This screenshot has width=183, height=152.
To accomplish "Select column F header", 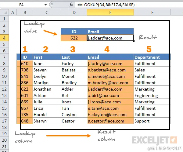I will pyautogui.click(x=152, y=12).
